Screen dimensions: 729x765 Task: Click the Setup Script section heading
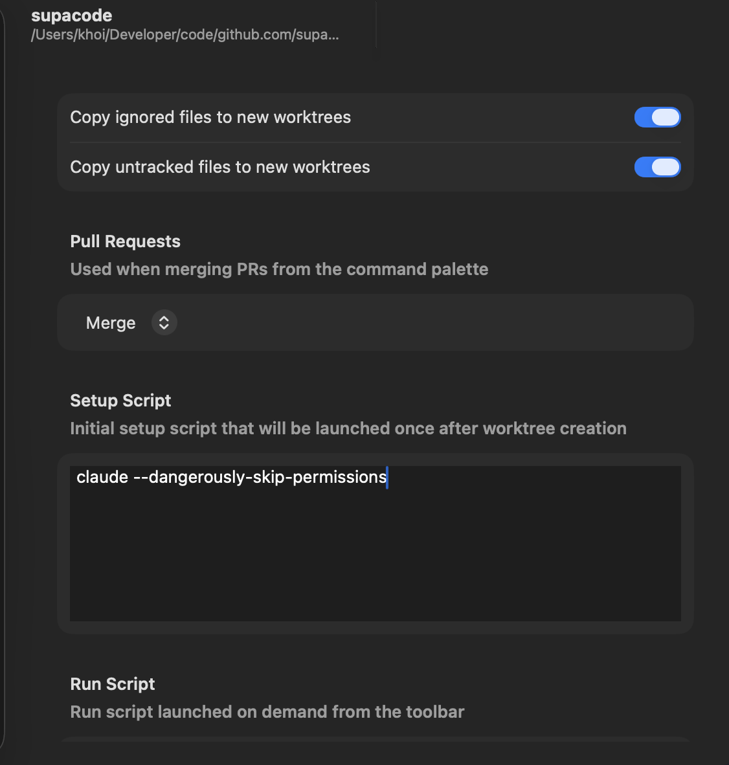120,401
